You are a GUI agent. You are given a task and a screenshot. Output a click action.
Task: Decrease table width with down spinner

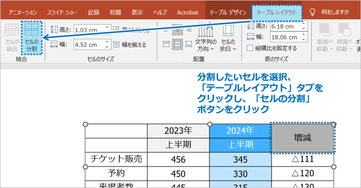pos(304,40)
